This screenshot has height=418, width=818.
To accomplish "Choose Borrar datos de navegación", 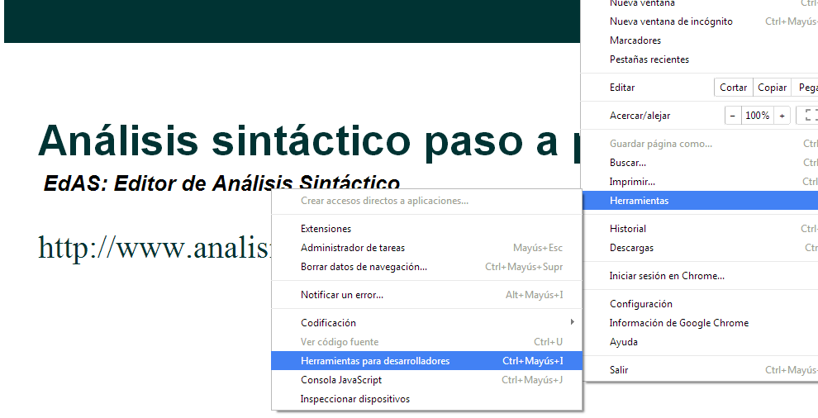I will [x=364, y=267].
